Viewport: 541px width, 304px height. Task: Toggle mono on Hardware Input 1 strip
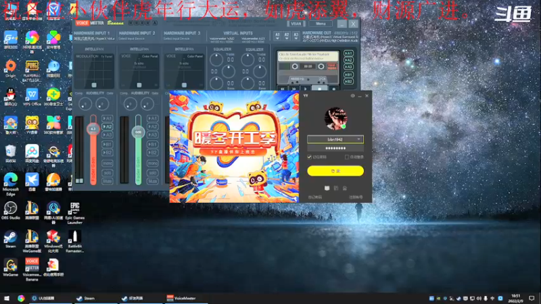(x=108, y=163)
